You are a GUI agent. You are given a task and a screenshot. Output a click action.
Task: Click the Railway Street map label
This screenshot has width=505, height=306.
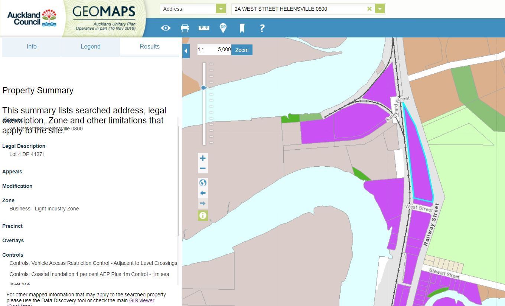431,224
